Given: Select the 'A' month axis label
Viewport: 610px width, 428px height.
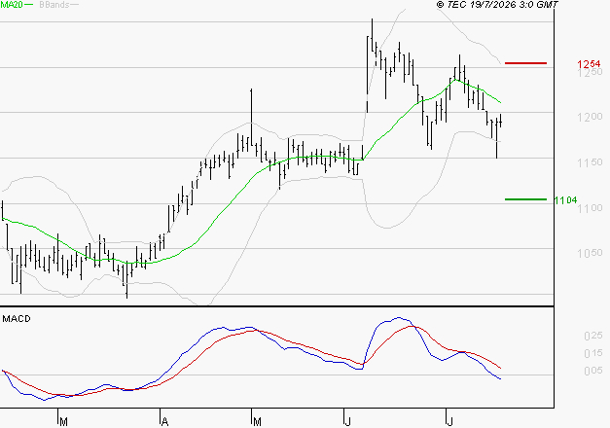Looking at the screenshot, I should (x=165, y=422).
